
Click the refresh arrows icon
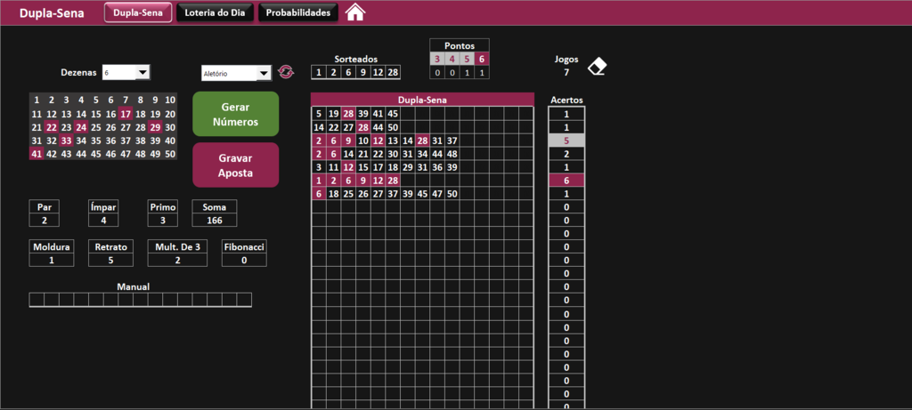click(x=286, y=72)
